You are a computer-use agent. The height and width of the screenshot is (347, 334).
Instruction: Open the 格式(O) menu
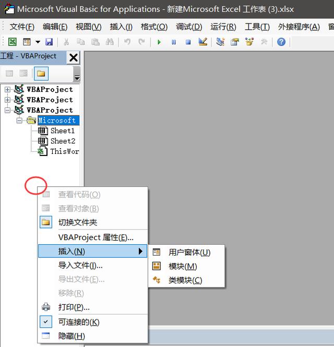point(154,27)
